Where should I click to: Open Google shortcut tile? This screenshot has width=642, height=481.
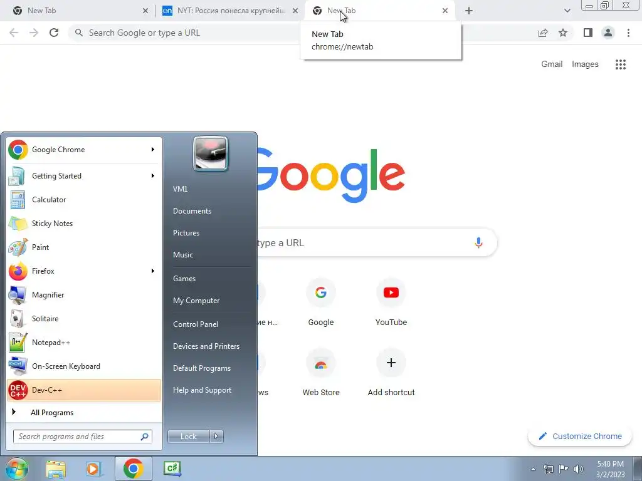pos(321,303)
